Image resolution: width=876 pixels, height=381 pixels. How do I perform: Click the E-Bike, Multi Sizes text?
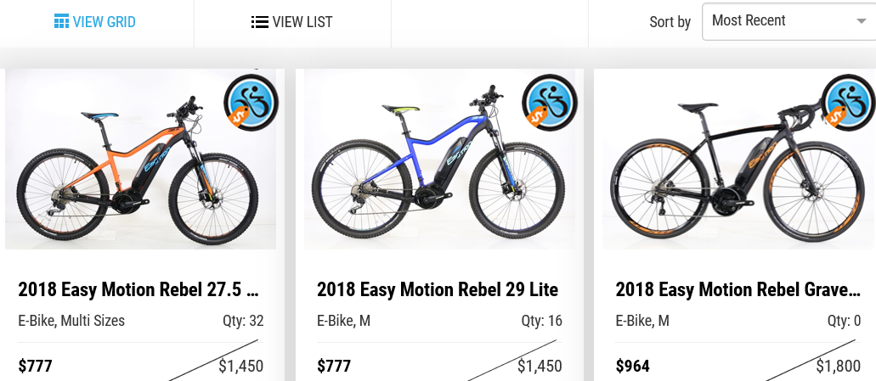click(71, 321)
